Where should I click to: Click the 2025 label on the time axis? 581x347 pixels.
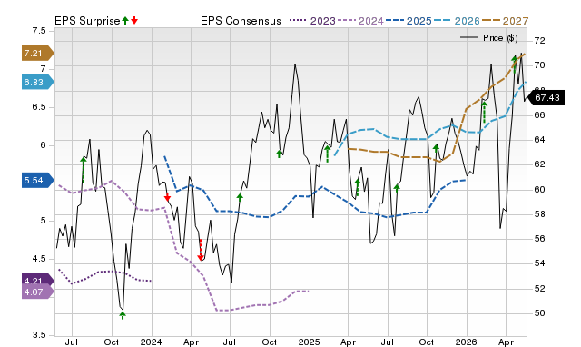[x=309, y=342]
